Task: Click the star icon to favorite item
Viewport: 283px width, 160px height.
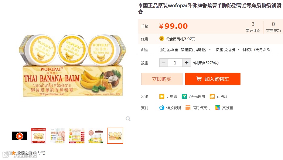Action: [x=14, y=153]
